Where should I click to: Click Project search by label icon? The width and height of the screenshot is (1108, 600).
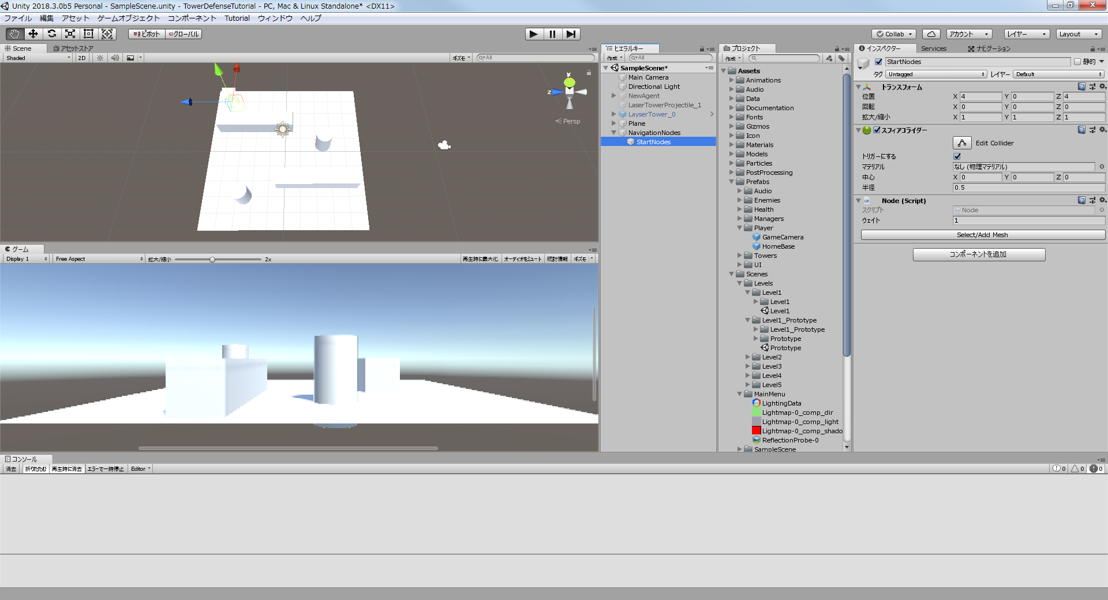(x=841, y=58)
